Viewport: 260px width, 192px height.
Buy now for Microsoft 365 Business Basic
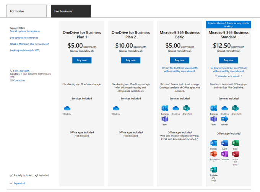coord(180,60)
